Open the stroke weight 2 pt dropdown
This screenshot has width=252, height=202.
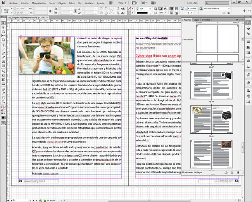(150, 9)
